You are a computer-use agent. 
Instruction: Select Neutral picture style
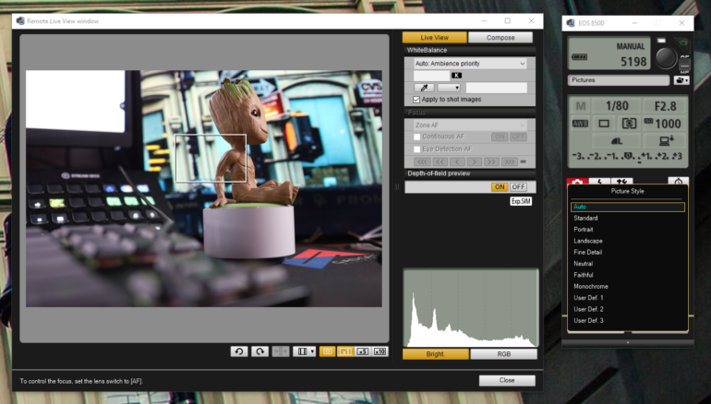tap(628, 264)
